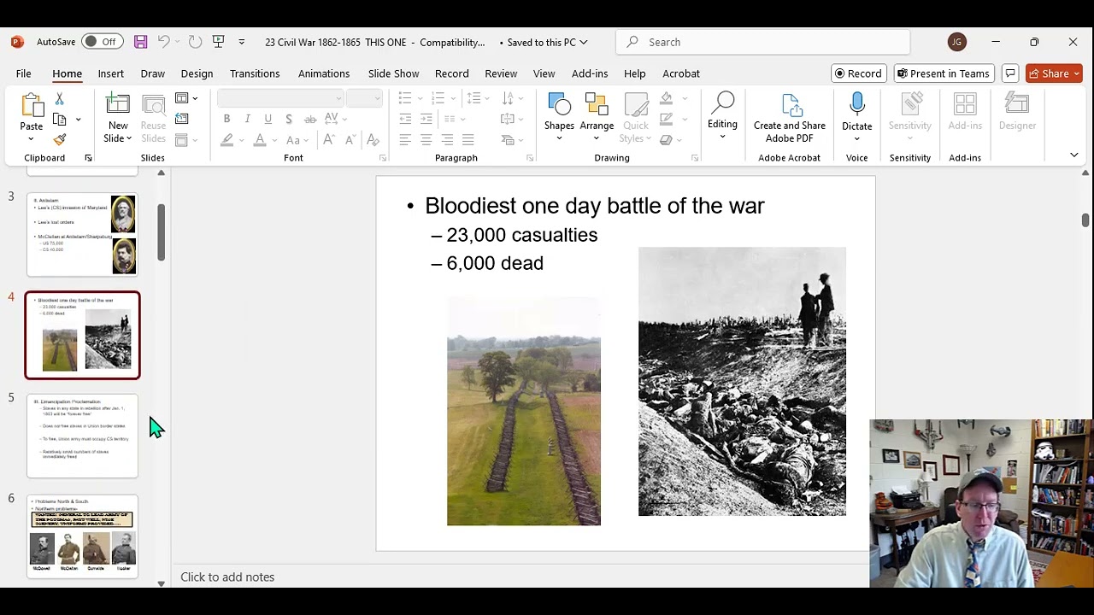Image resolution: width=1094 pixels, height=615 pixels.
Task: Open the Font size combo box
Action: coord(364,98)
